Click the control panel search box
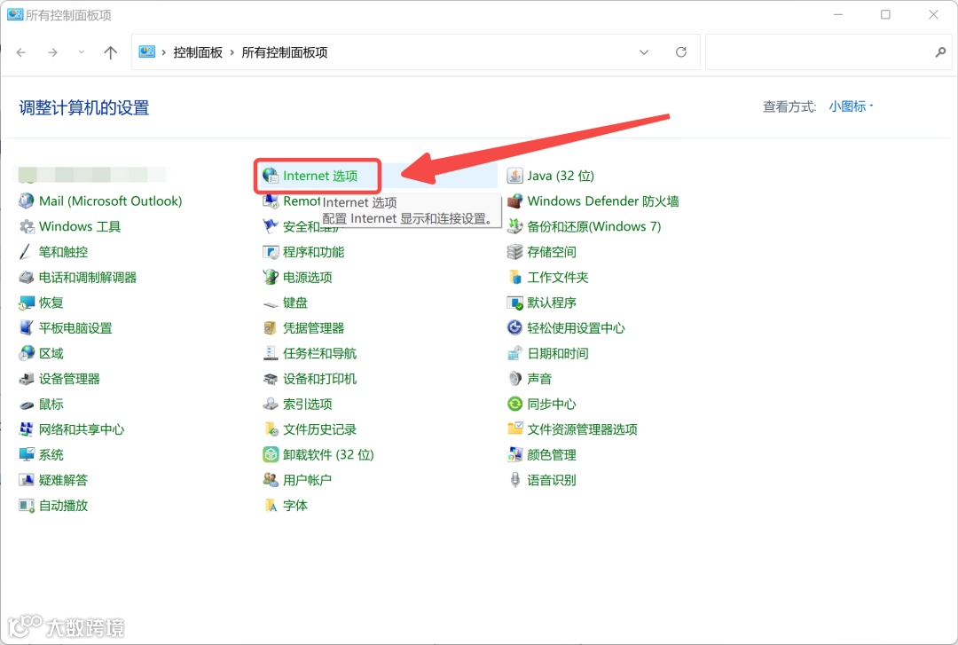The image size is (958, 645). point(828,52)
